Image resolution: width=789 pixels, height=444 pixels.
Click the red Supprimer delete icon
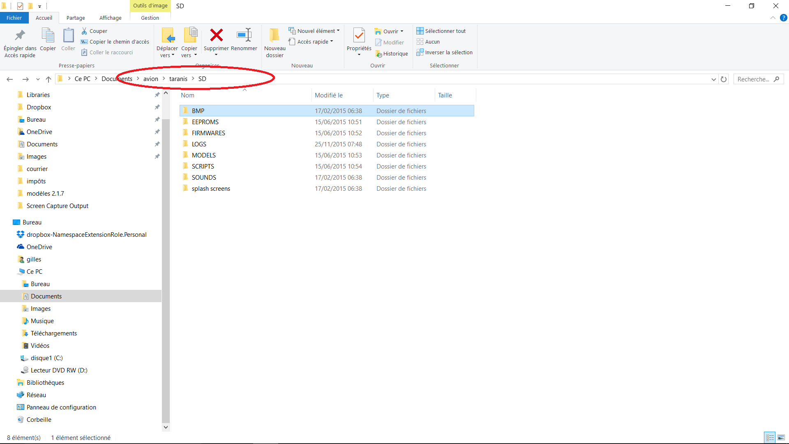point(216,35)
